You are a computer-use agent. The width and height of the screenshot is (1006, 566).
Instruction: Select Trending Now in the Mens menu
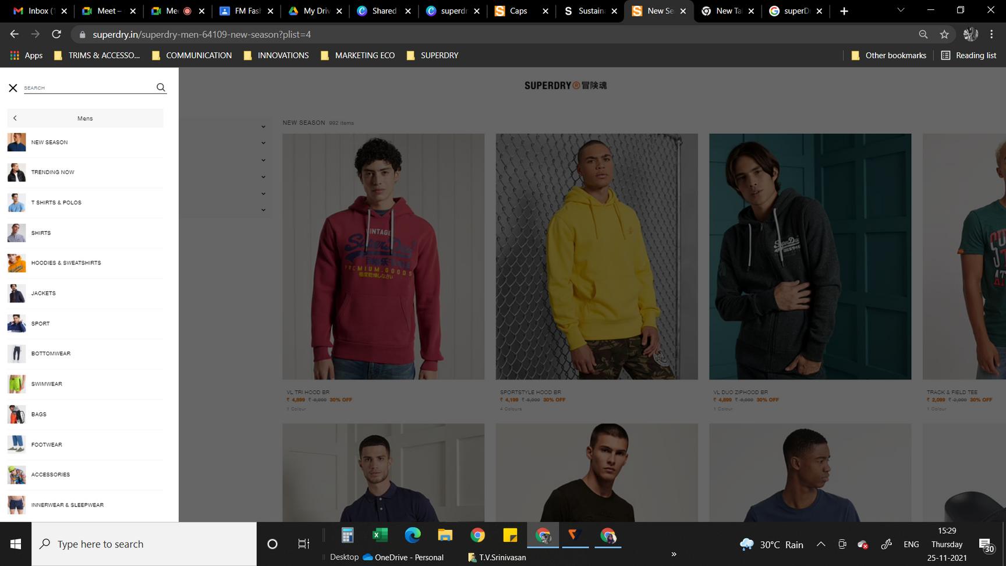(53, 172)
